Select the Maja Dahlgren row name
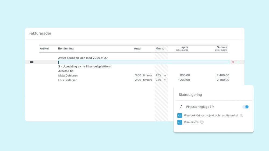This screenshot has height=151, width=269. point(68,75)
